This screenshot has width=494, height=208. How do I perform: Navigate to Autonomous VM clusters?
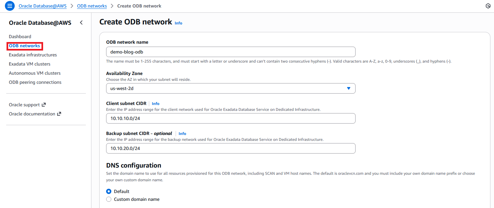tap(35, 73)
